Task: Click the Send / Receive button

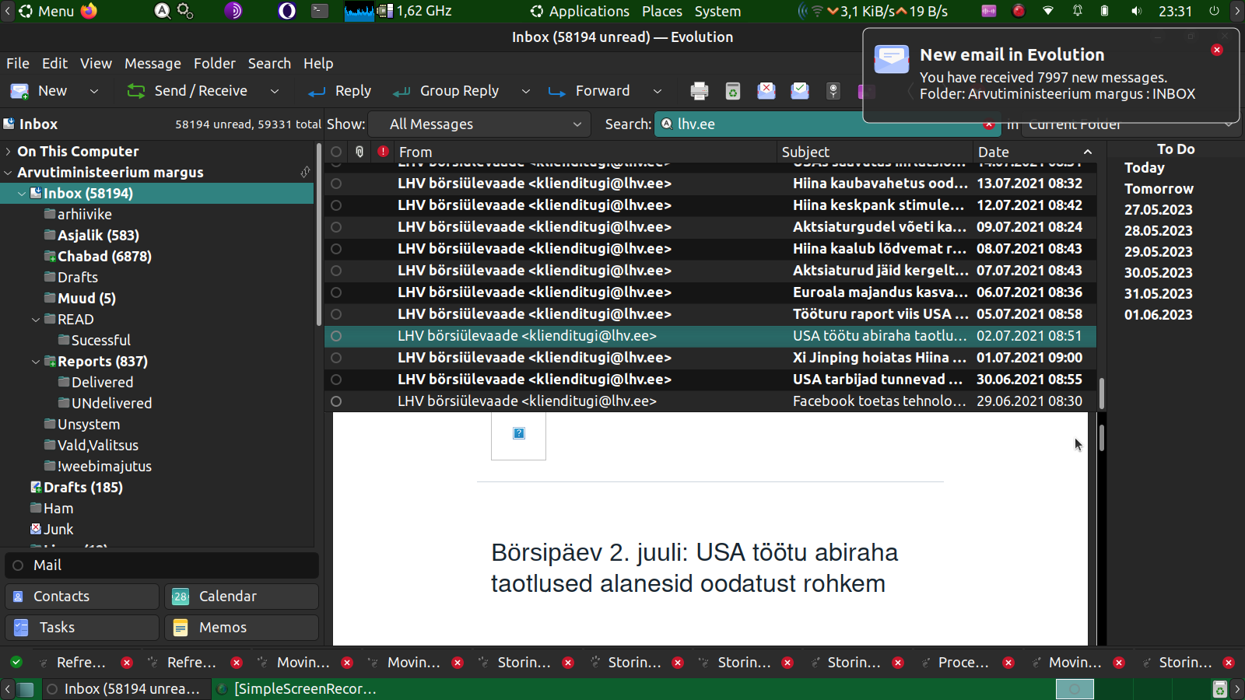Action: (188, 91)
